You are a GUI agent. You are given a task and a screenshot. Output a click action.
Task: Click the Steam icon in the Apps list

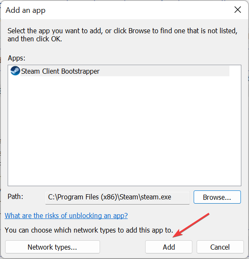pos(15,71)
